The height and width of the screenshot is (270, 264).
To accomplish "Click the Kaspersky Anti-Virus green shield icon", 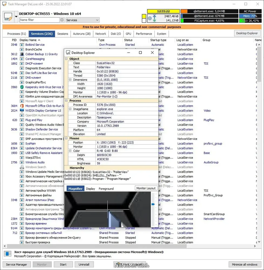I will 22,87.
